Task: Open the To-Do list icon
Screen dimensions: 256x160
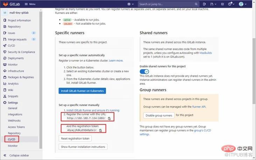Action: [x=222, y=4]
